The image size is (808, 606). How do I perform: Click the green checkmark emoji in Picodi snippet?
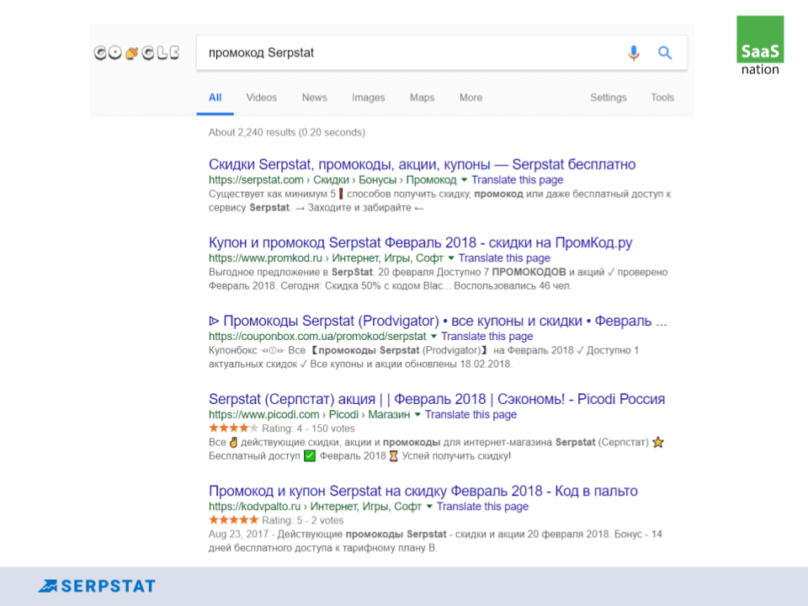point(310,456)
